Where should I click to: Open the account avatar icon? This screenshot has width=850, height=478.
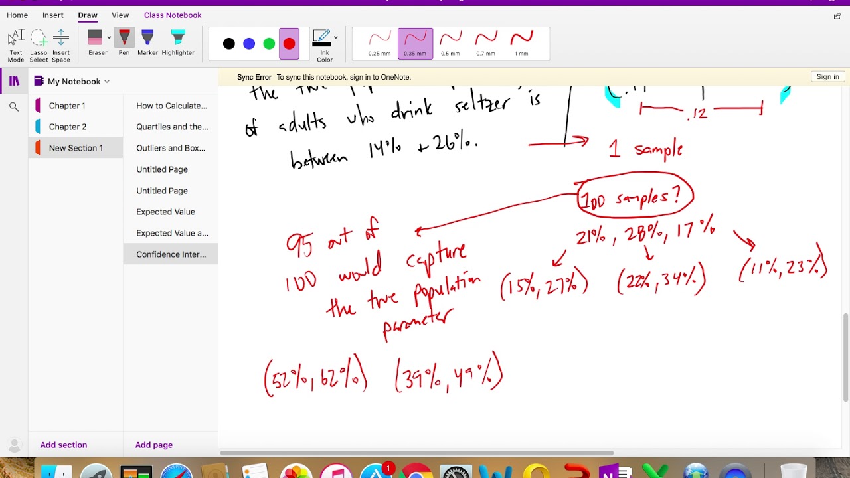pyautogui.click(x=14, y=445)
